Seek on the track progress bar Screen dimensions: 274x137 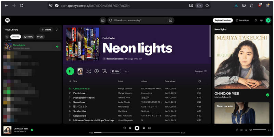tap(137, 133)
